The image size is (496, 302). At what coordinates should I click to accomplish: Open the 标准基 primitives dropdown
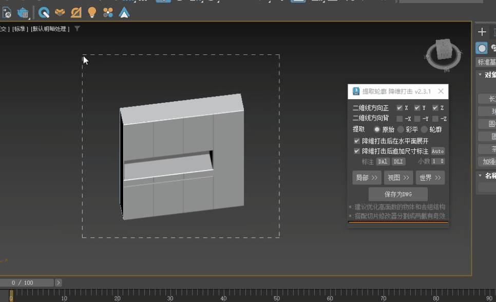click(486, 62)
